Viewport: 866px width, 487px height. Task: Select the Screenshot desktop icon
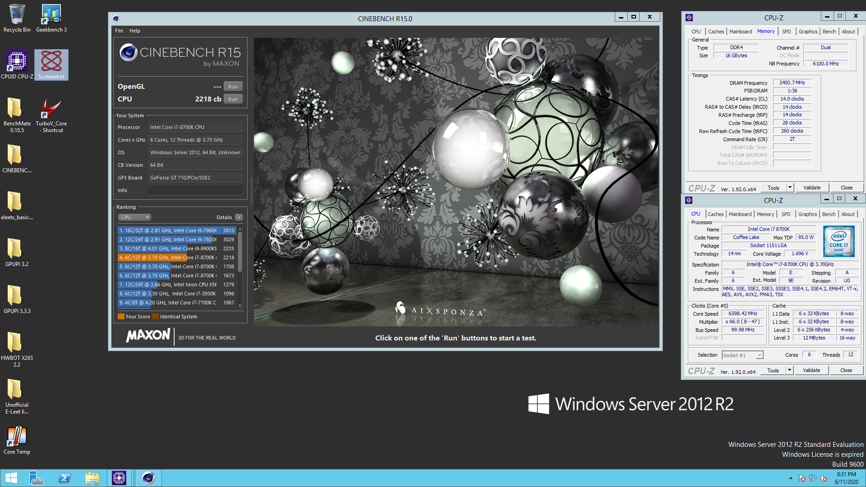[51, 65]
